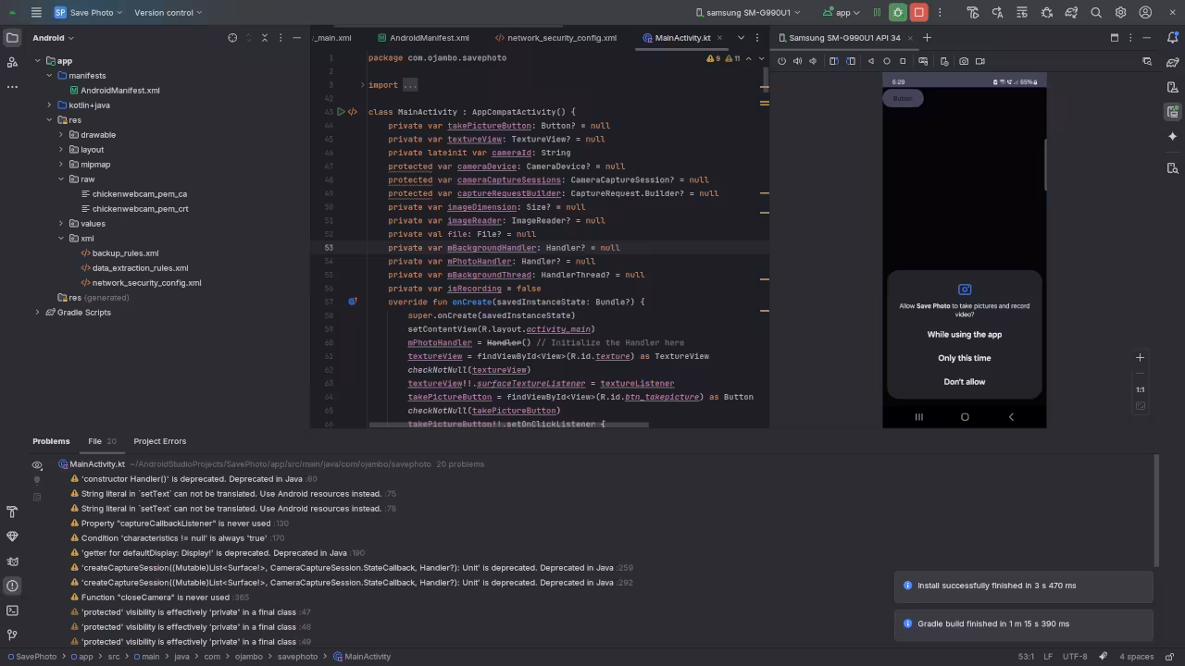Open the Terminal tool window
This screenshot has height=666, width=1185.
[12, 610]
